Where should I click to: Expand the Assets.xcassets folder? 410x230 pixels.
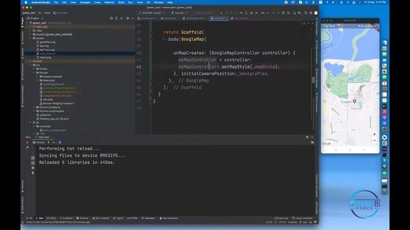tap(37, 77)
